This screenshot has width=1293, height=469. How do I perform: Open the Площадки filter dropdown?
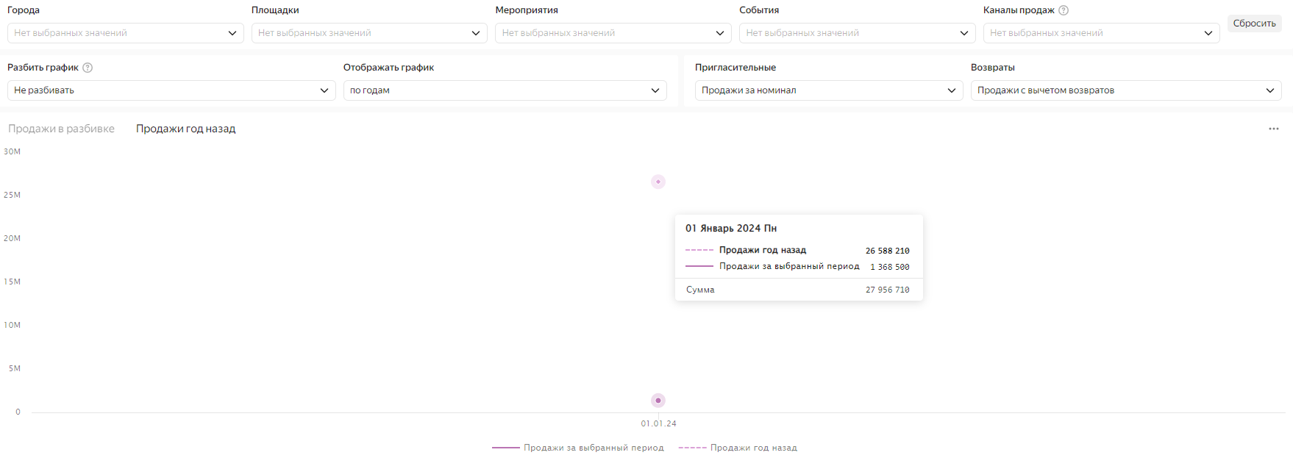(x=369, y=33)
